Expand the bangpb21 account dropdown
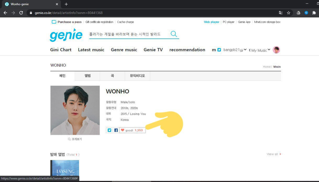 click(x=235, y=50)
